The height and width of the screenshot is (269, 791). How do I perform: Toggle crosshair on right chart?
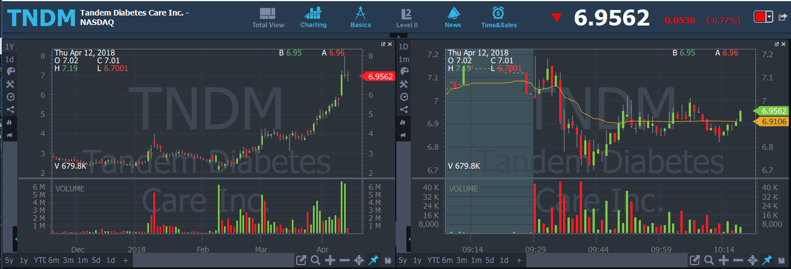tap(753, 260)
